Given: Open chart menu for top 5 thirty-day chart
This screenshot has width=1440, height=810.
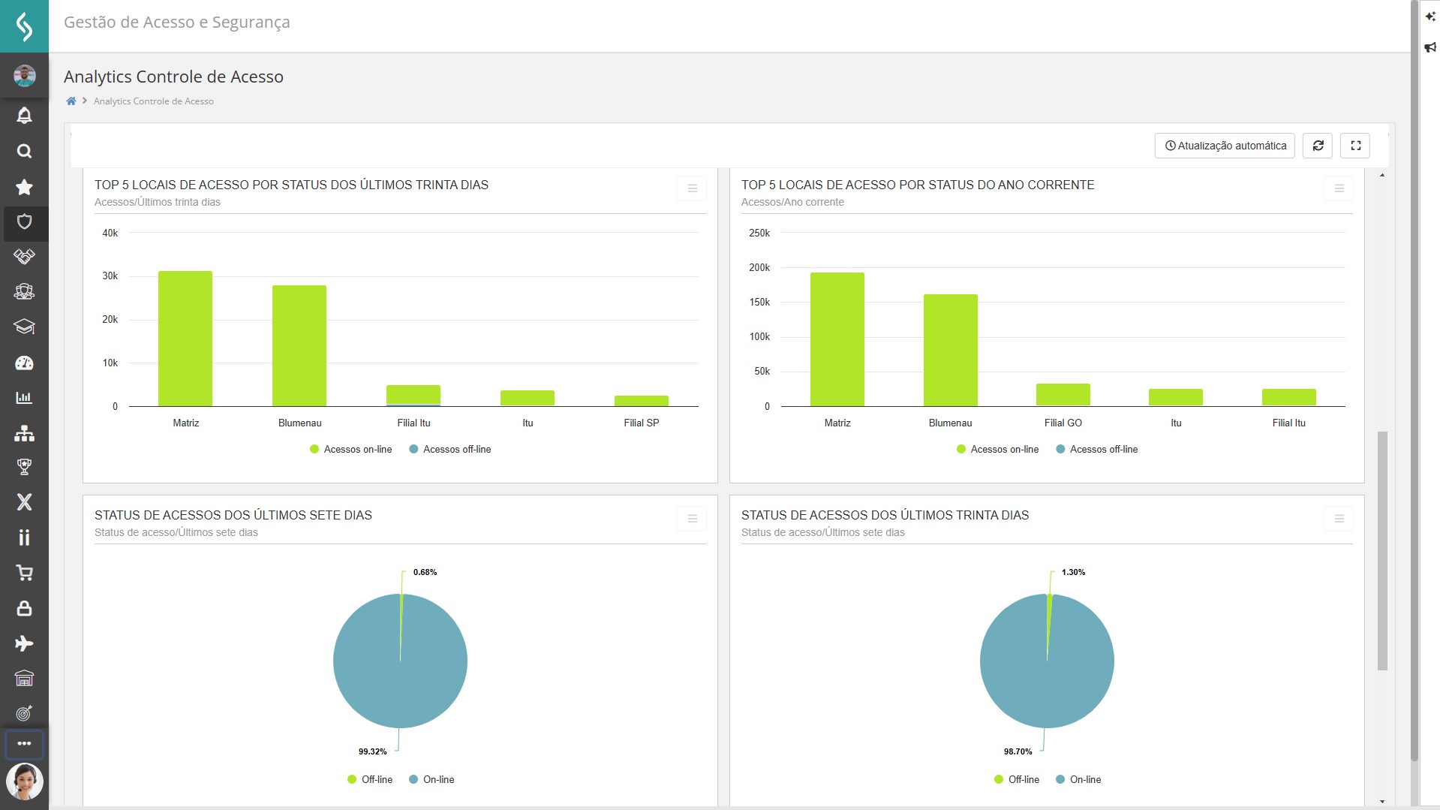Looking at the screenshot, I should coord(692,188).
